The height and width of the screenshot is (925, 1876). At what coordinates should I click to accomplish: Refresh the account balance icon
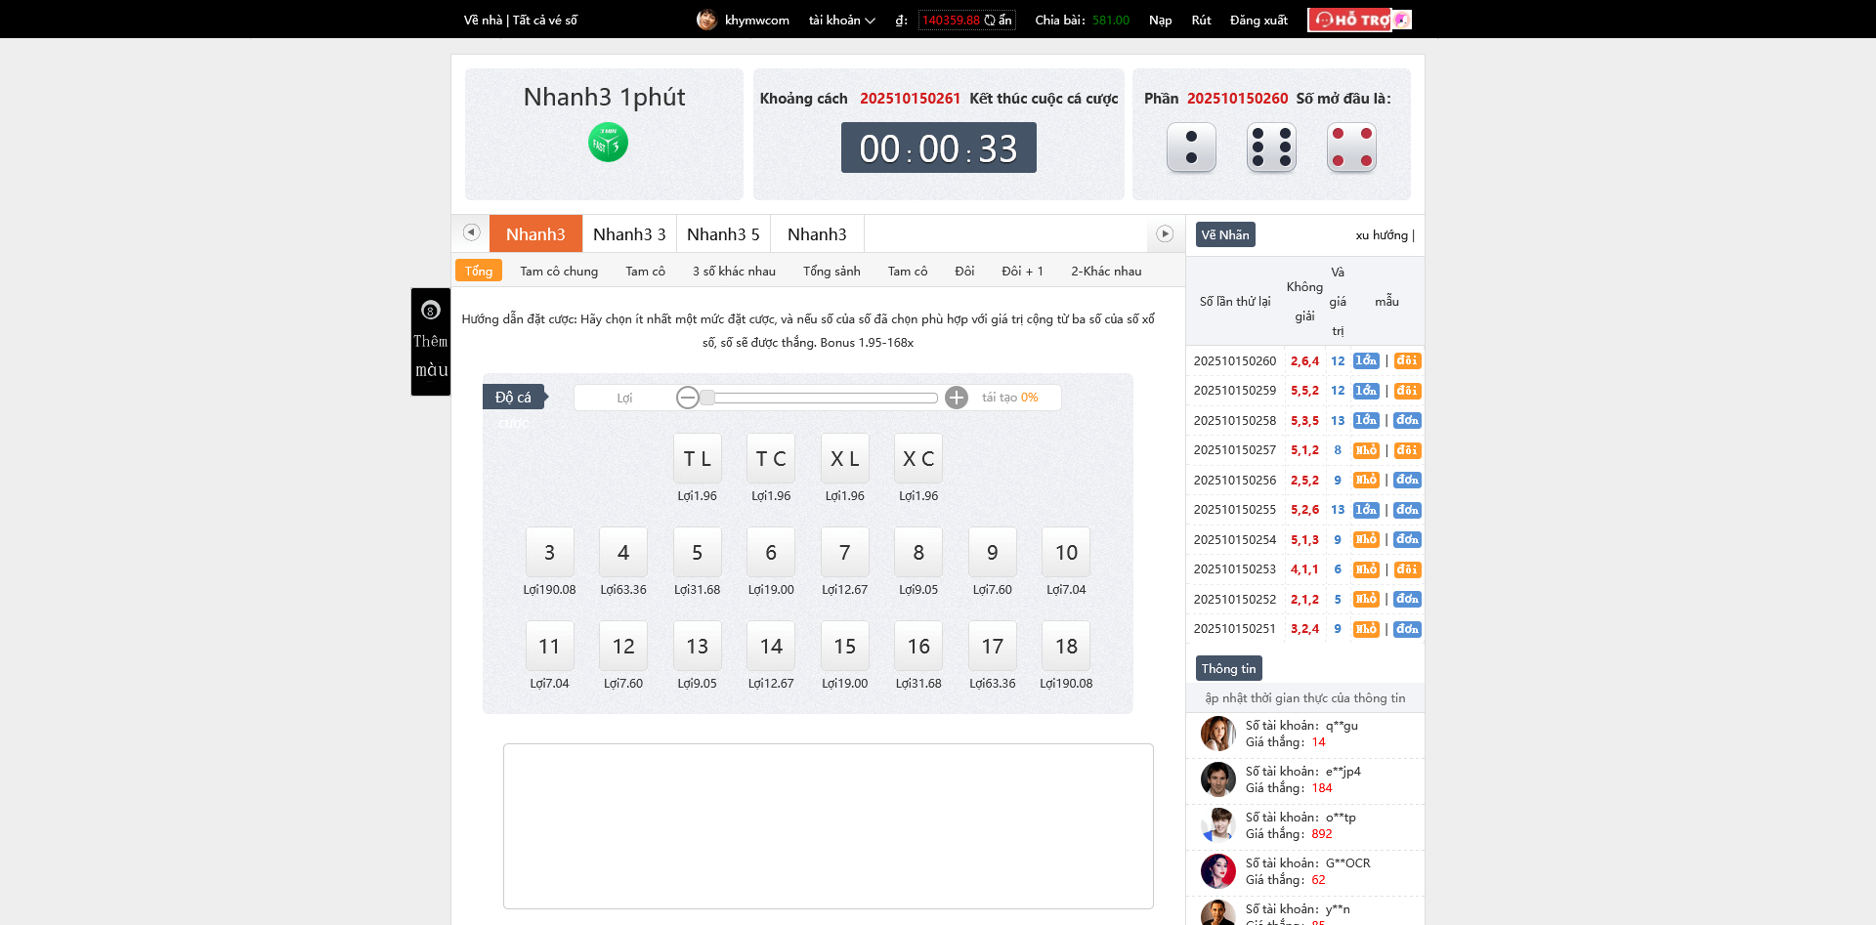point(990,21)
